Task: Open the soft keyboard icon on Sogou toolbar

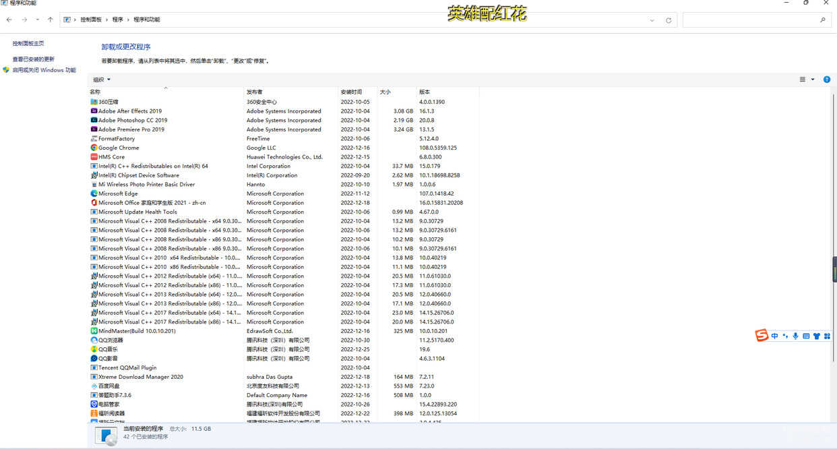Action: click(806, 336)
